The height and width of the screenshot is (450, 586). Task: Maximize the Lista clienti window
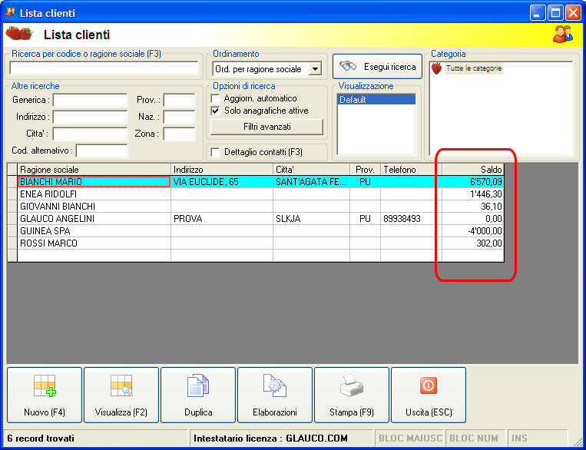(555, 14)
